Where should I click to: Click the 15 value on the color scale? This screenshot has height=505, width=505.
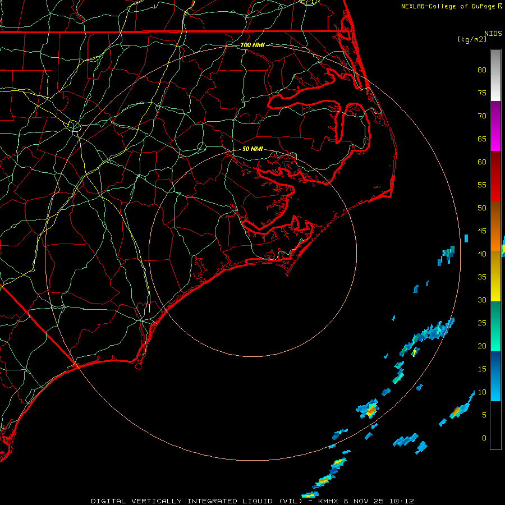pos(482,369)
